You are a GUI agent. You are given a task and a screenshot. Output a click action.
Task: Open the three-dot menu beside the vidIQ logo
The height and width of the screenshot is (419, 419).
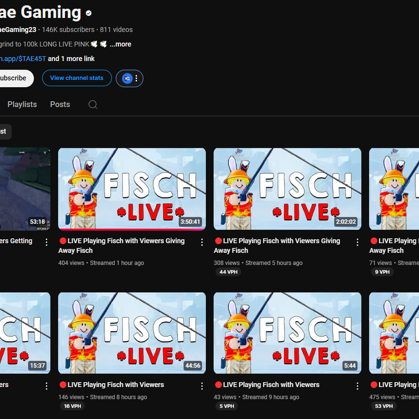tap(137, 78)
